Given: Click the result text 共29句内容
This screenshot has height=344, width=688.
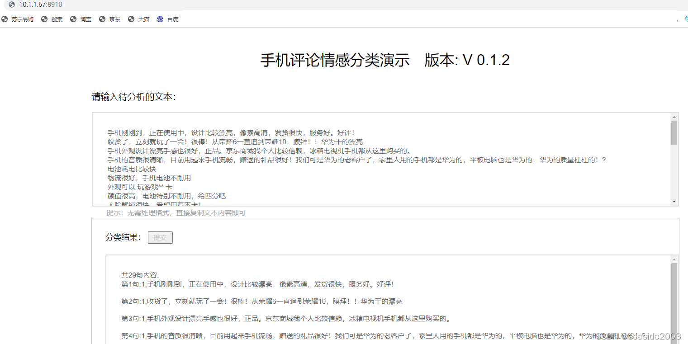Looking at the screenshot, I should click(x=140, y=275).
